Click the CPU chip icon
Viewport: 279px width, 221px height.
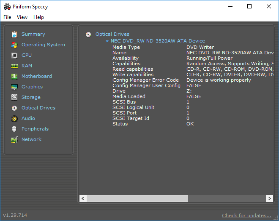point(14,56)
